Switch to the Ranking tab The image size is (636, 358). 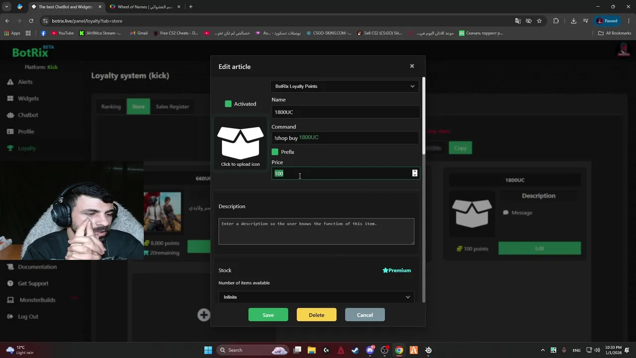[111, 106]
